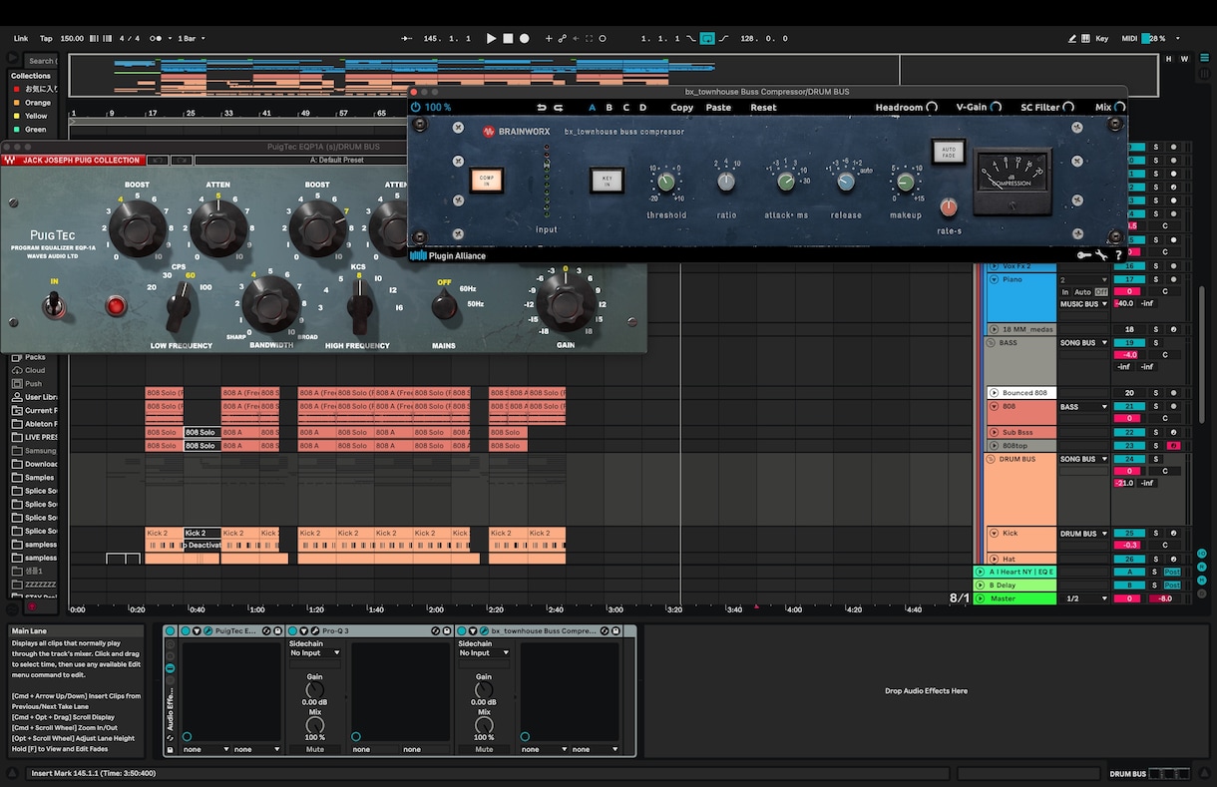Open the Plugin Alliance key icon
Screen dimensions: 1217x787
click(x=1084, y=255)
